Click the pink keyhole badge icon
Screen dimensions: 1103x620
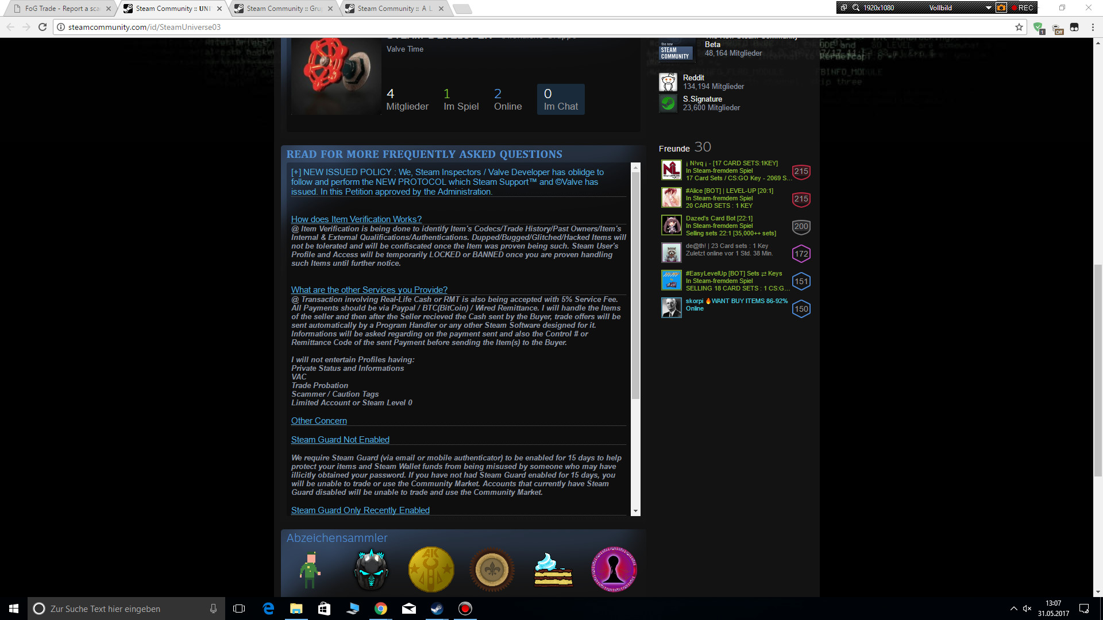(614, 569)
